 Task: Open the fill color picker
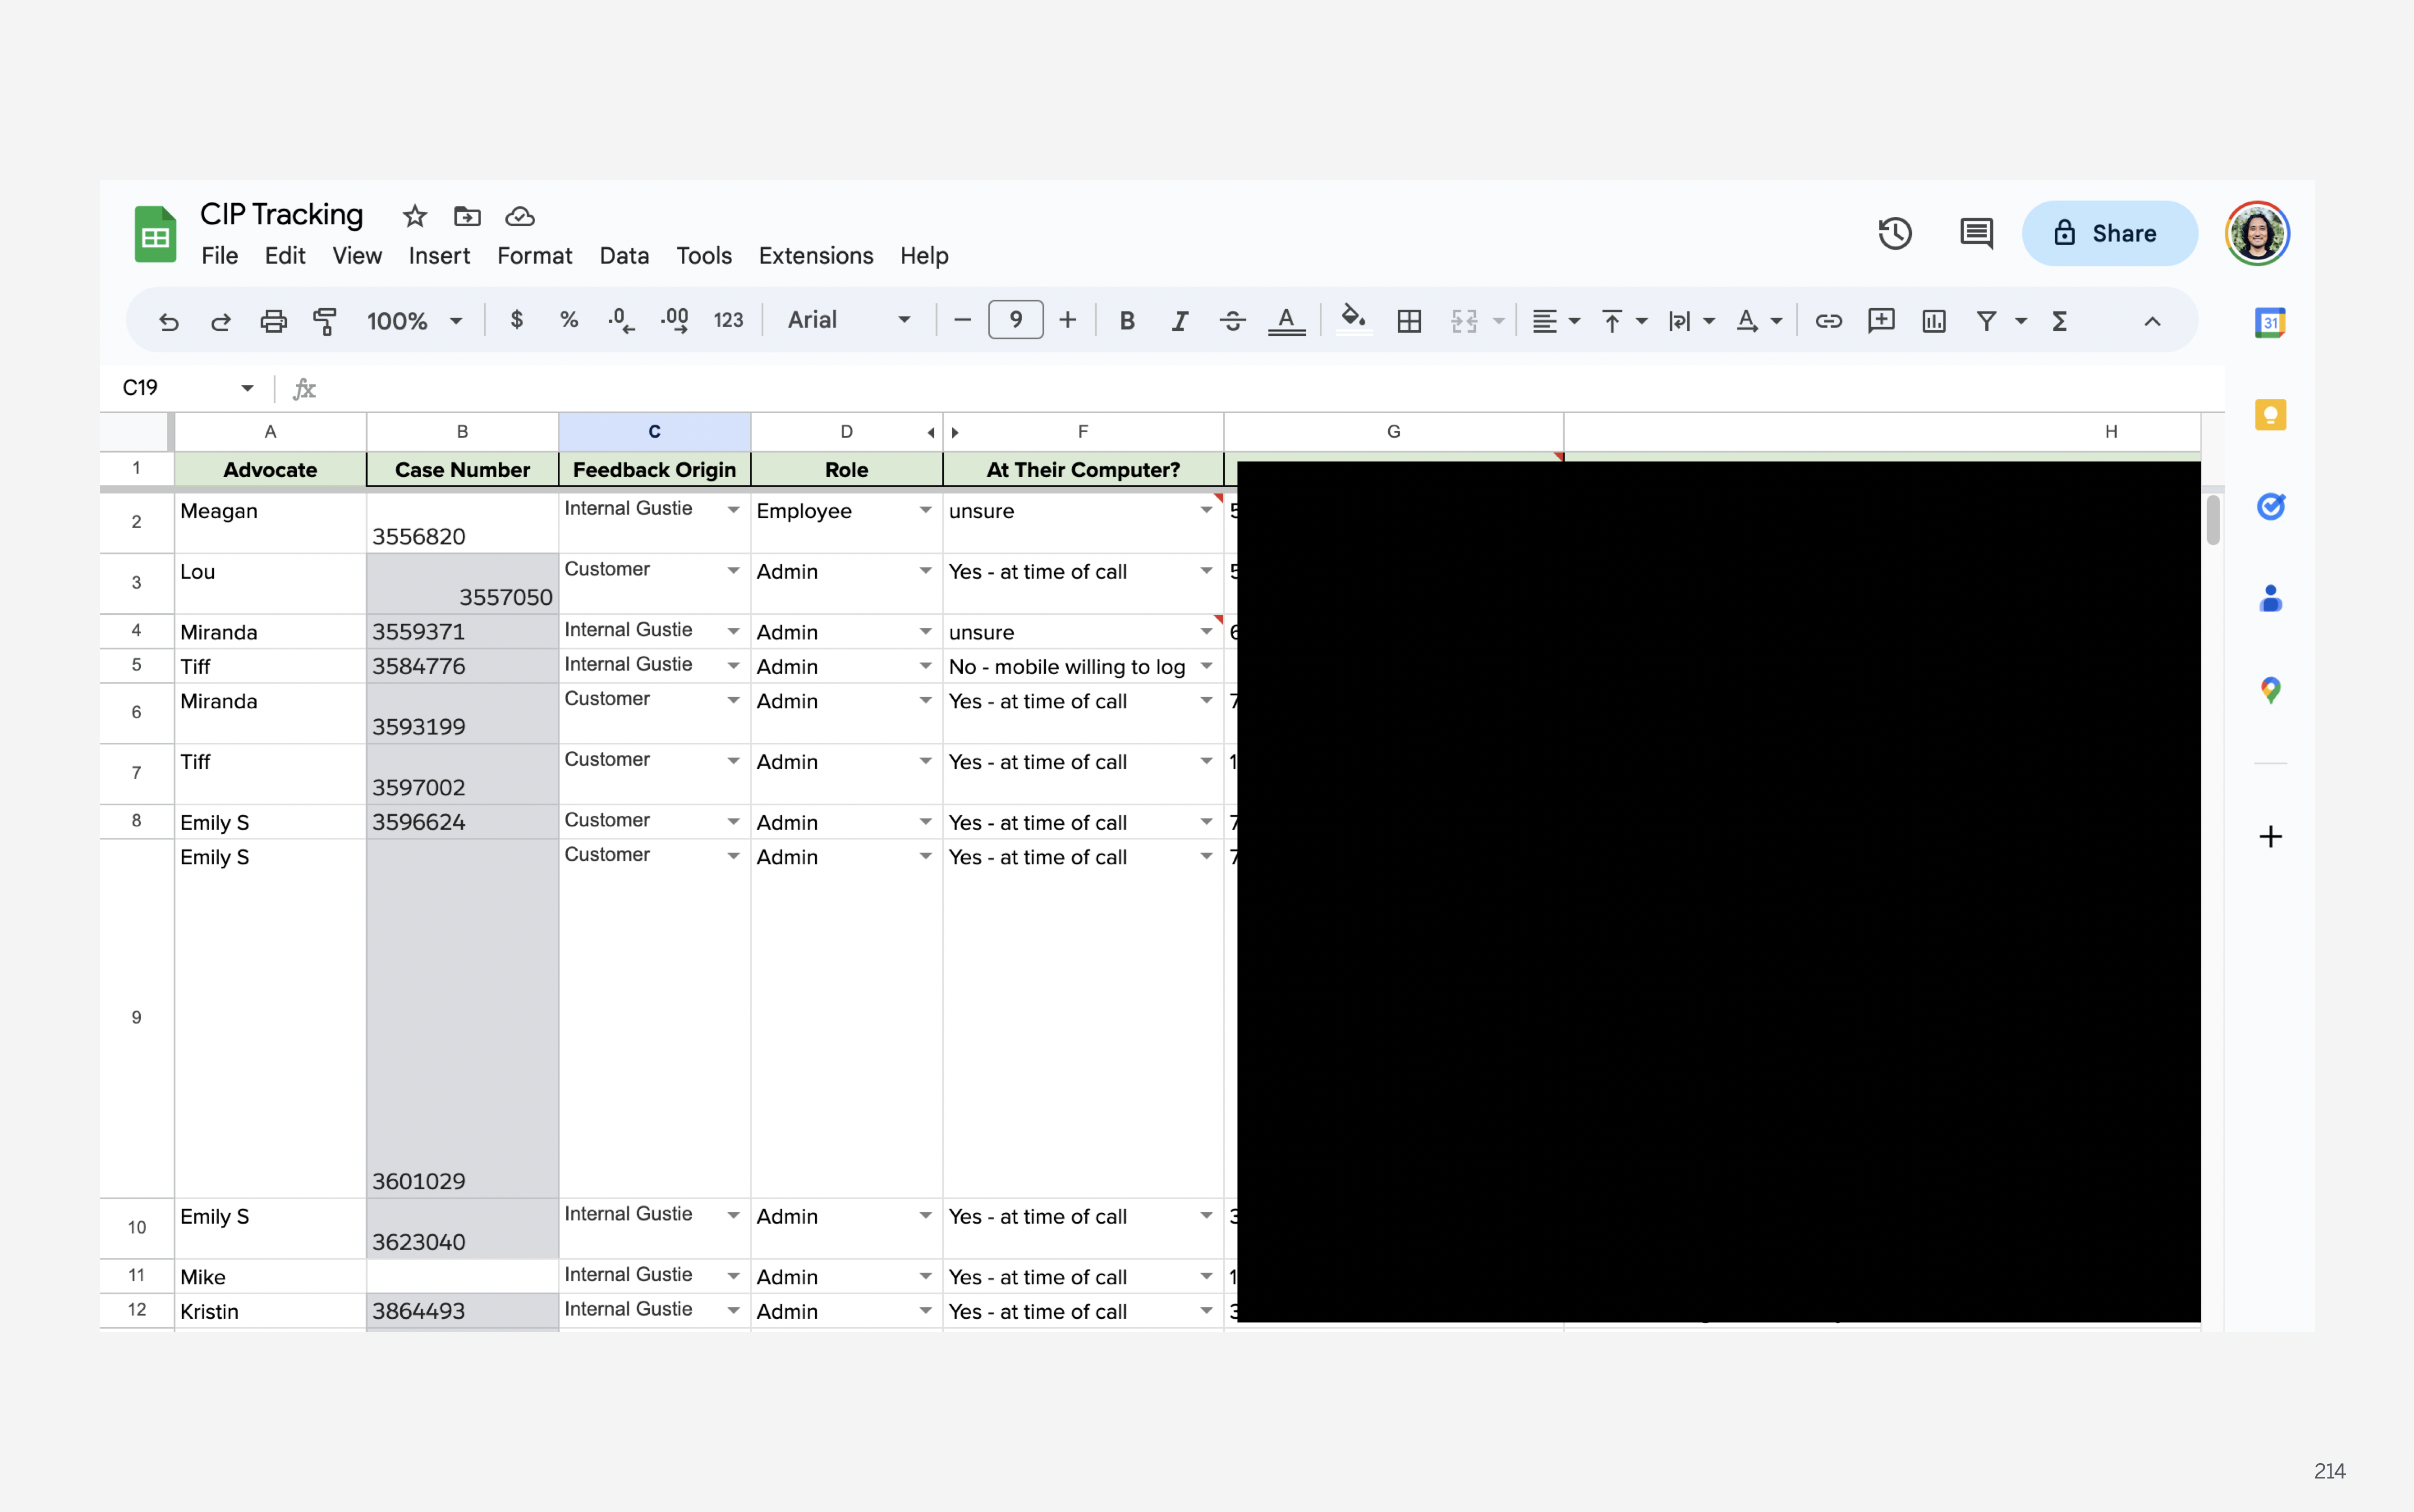(x=1354, y=321)
